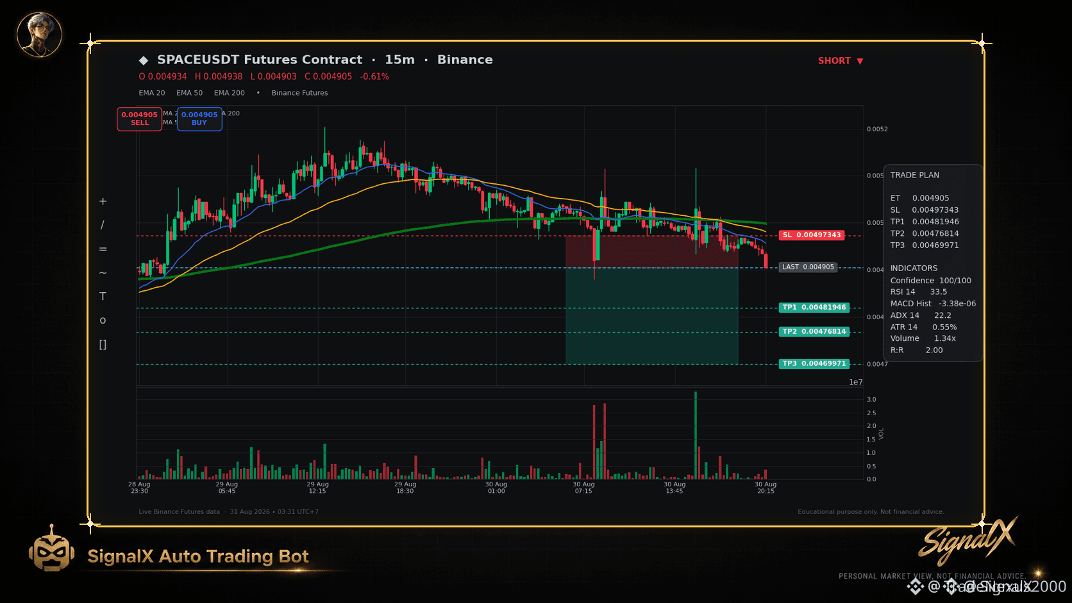Click the 30 Aug 01:00 time label
The height and width of the screenshot is (603, 1072).
coord(496,488)
